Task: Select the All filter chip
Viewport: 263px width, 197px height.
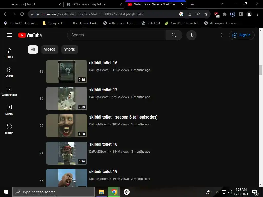Action: tap(33, 50)
